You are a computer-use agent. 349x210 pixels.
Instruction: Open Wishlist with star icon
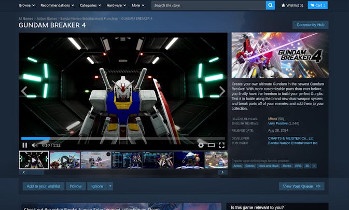(x=292, y=5)
